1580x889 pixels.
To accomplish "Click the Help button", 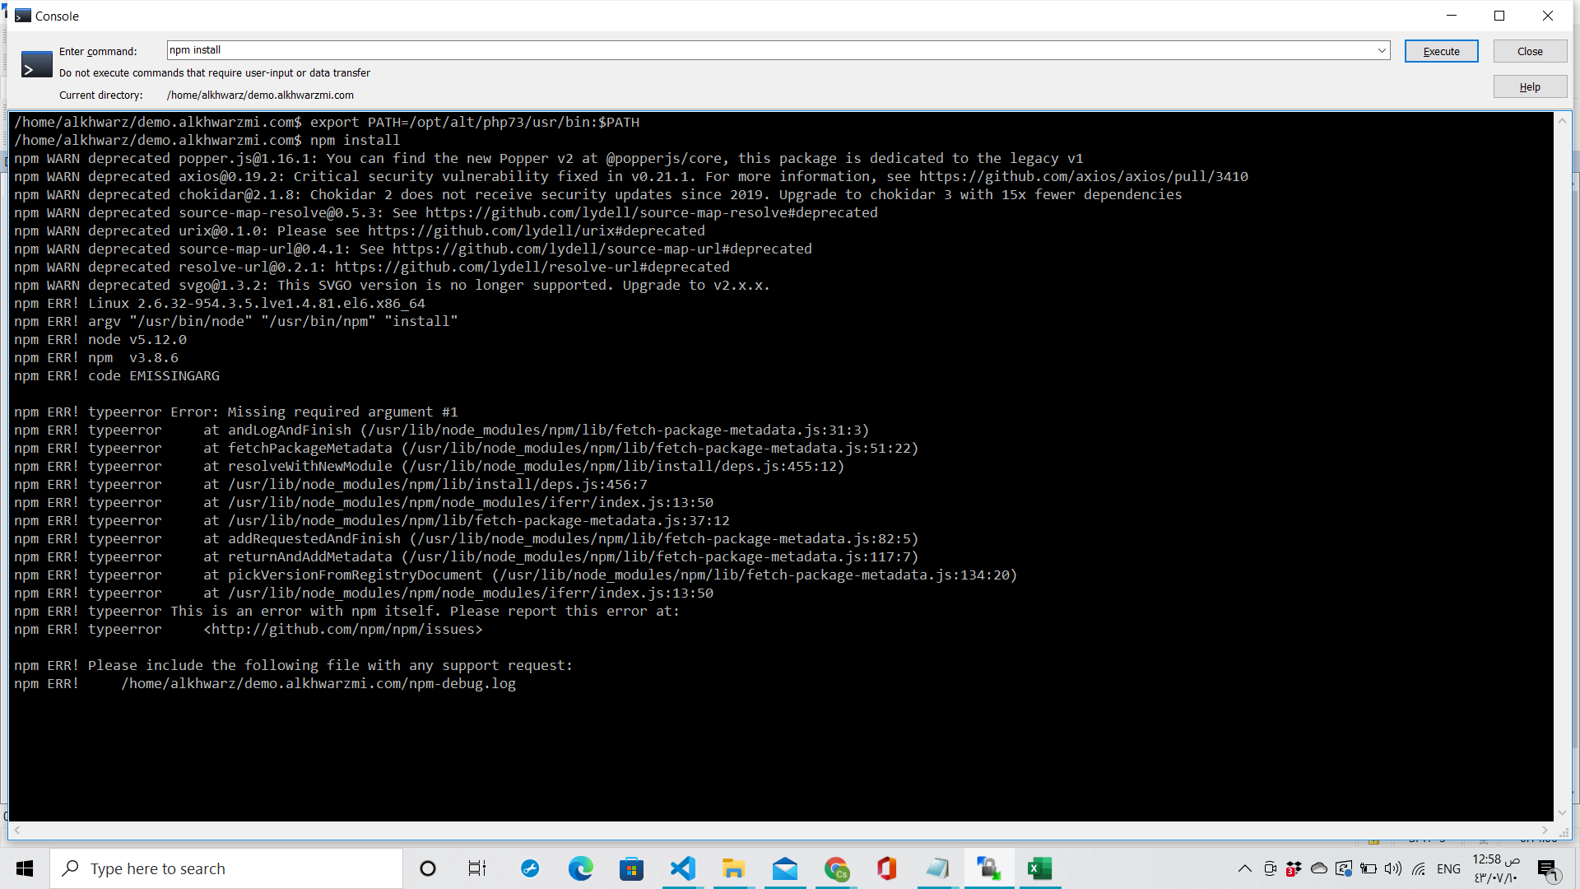I will coord(1529,86).
